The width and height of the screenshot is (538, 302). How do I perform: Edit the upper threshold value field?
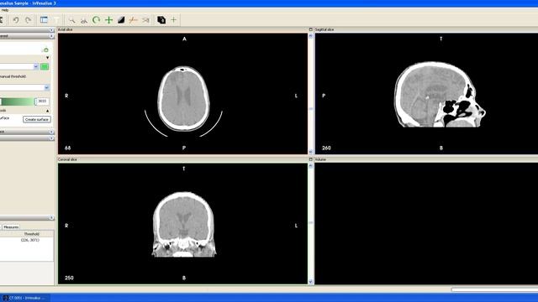point(42,102)
